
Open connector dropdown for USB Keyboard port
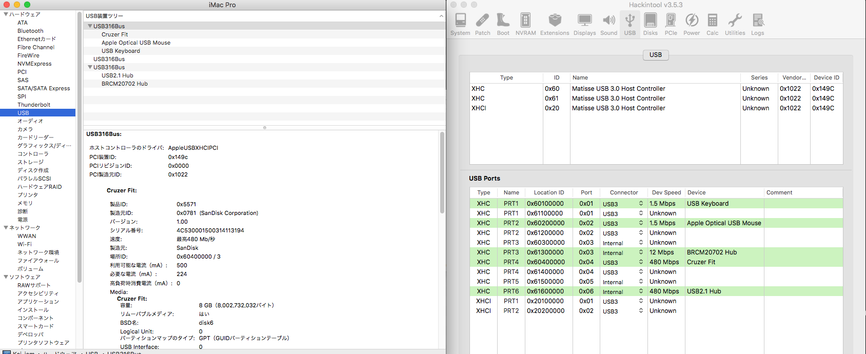(x=641, y=204)
